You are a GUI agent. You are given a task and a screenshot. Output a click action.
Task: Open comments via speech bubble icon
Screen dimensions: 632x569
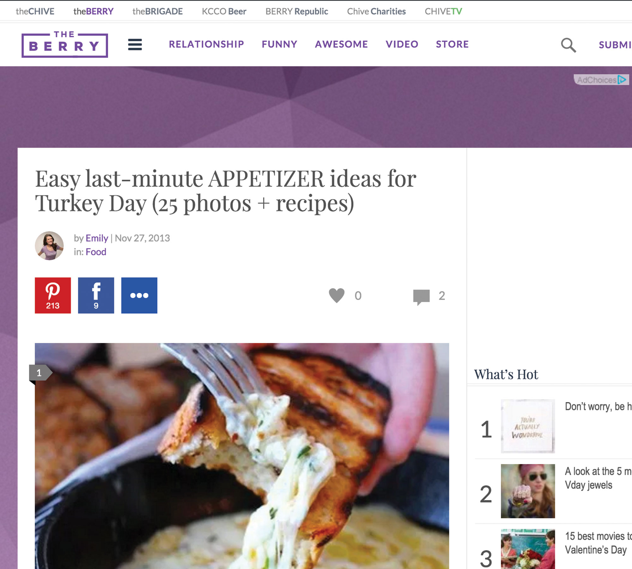tap(421, 297)
